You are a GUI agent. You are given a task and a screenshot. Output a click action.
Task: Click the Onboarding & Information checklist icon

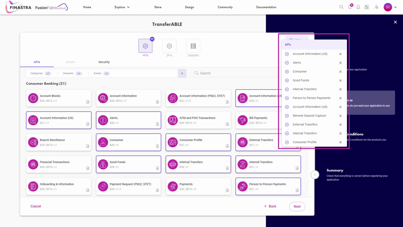(33, 187)
